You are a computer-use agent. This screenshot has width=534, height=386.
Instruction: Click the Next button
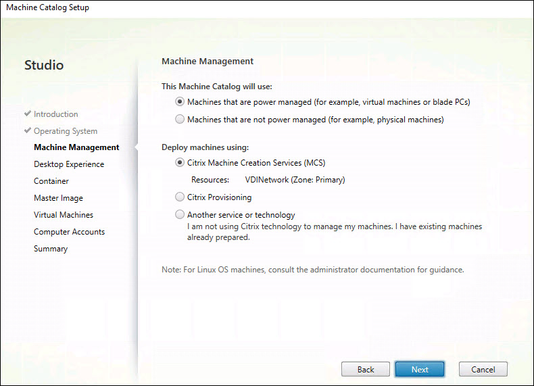[420, 369]
